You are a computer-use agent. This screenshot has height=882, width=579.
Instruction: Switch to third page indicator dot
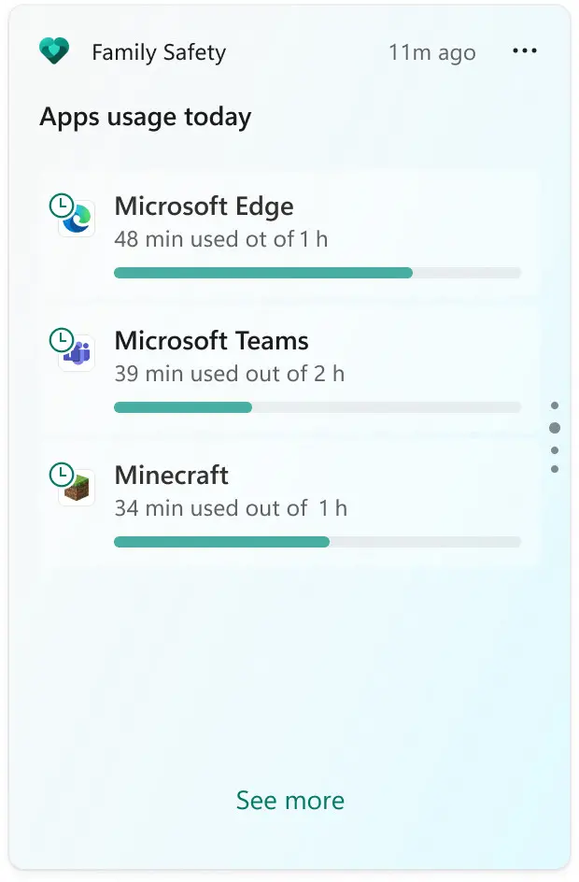coord(555,450)
